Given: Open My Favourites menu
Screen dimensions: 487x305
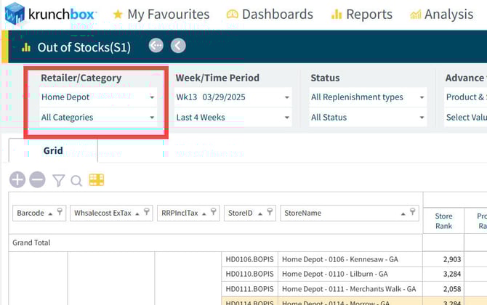Looking at the screenshot, I should (161, 15).
